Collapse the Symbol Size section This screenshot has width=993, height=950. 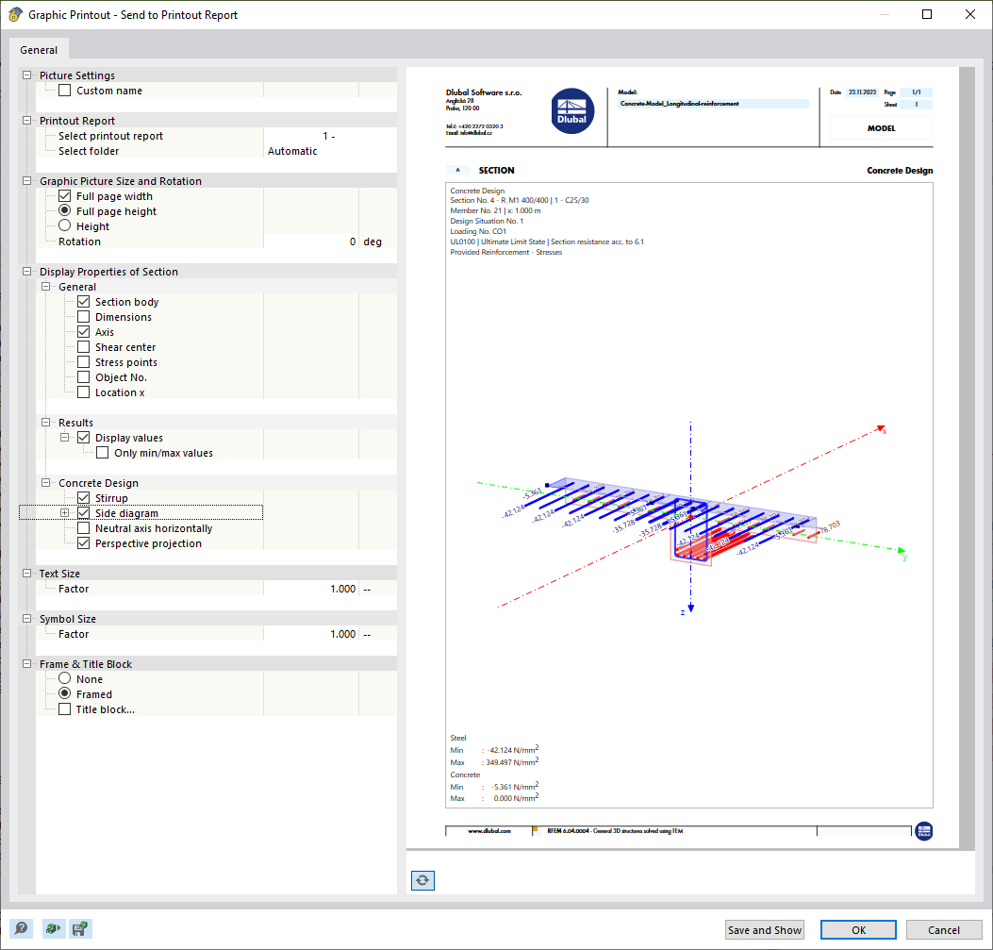26,619
